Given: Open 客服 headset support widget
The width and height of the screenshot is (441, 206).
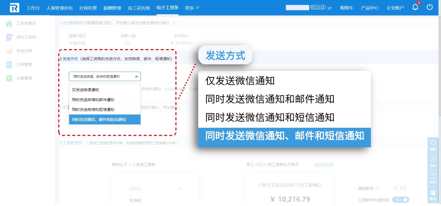Looking at the screenshot, I should (433, 145).
